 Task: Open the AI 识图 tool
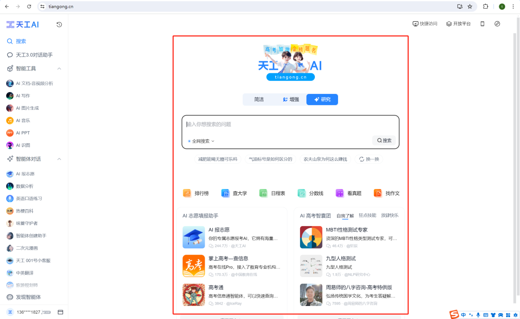[x=18, y=145]
